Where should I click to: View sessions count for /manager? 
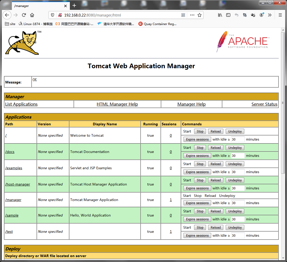tap(171, 200)
